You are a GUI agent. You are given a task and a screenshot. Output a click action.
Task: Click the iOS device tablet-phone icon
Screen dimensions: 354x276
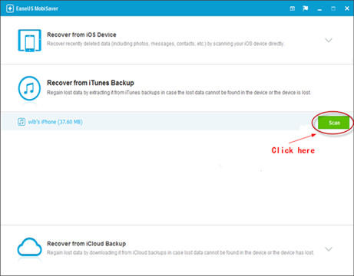click(29, 41)
